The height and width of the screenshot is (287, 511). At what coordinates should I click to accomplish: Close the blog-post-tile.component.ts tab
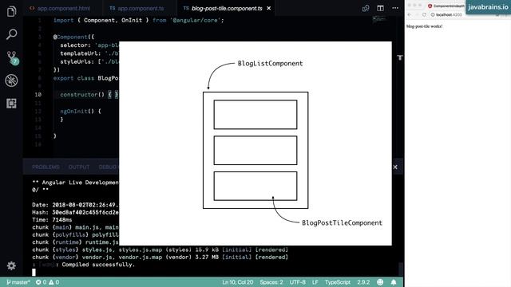tap(269, 8)
